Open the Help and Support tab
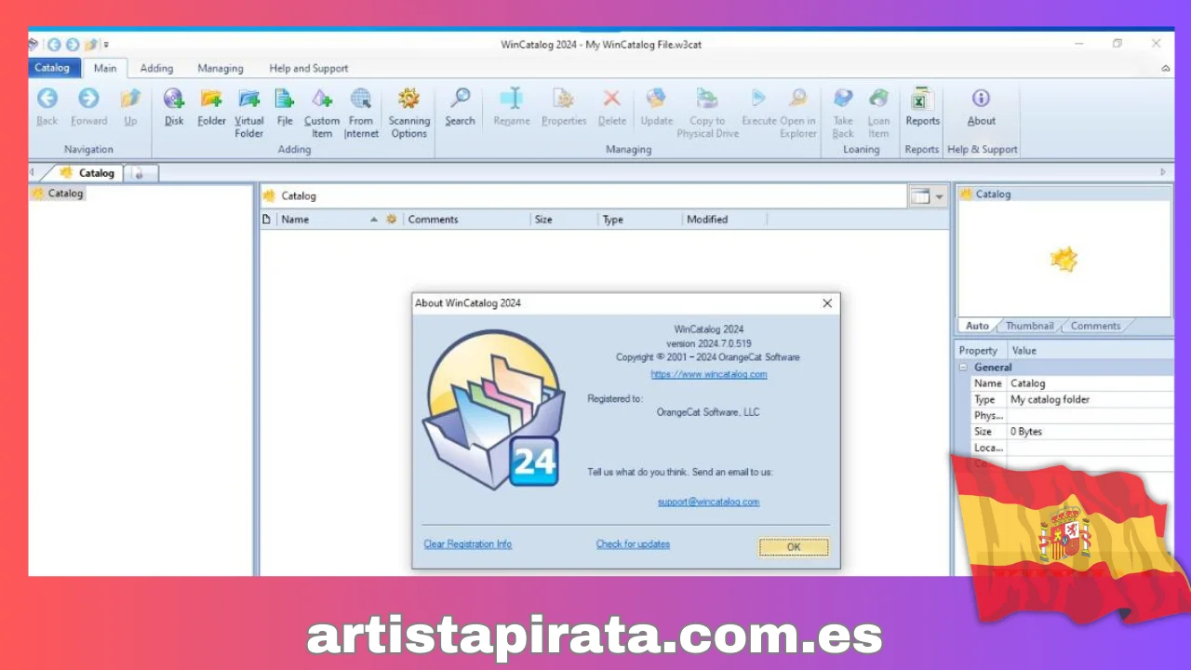Viewport: 1191px width, 670px height. (x=308, y=68)
